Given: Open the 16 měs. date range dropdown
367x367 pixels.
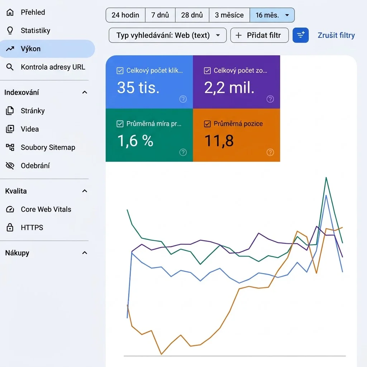Looking at the screenshot, I should pyautogui.click(x=272, y=15).
